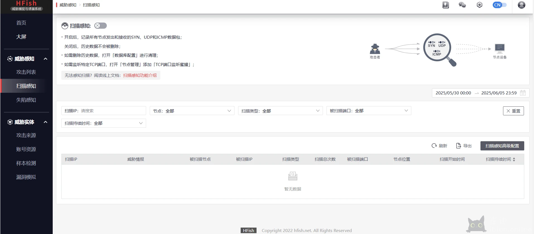Toggle the CN language switch
This screenshot has height=234, width=534.
499,5
